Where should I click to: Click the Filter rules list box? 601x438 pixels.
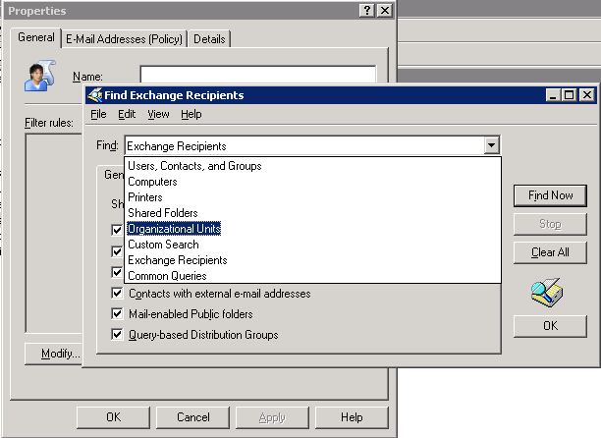click(54, 233)
